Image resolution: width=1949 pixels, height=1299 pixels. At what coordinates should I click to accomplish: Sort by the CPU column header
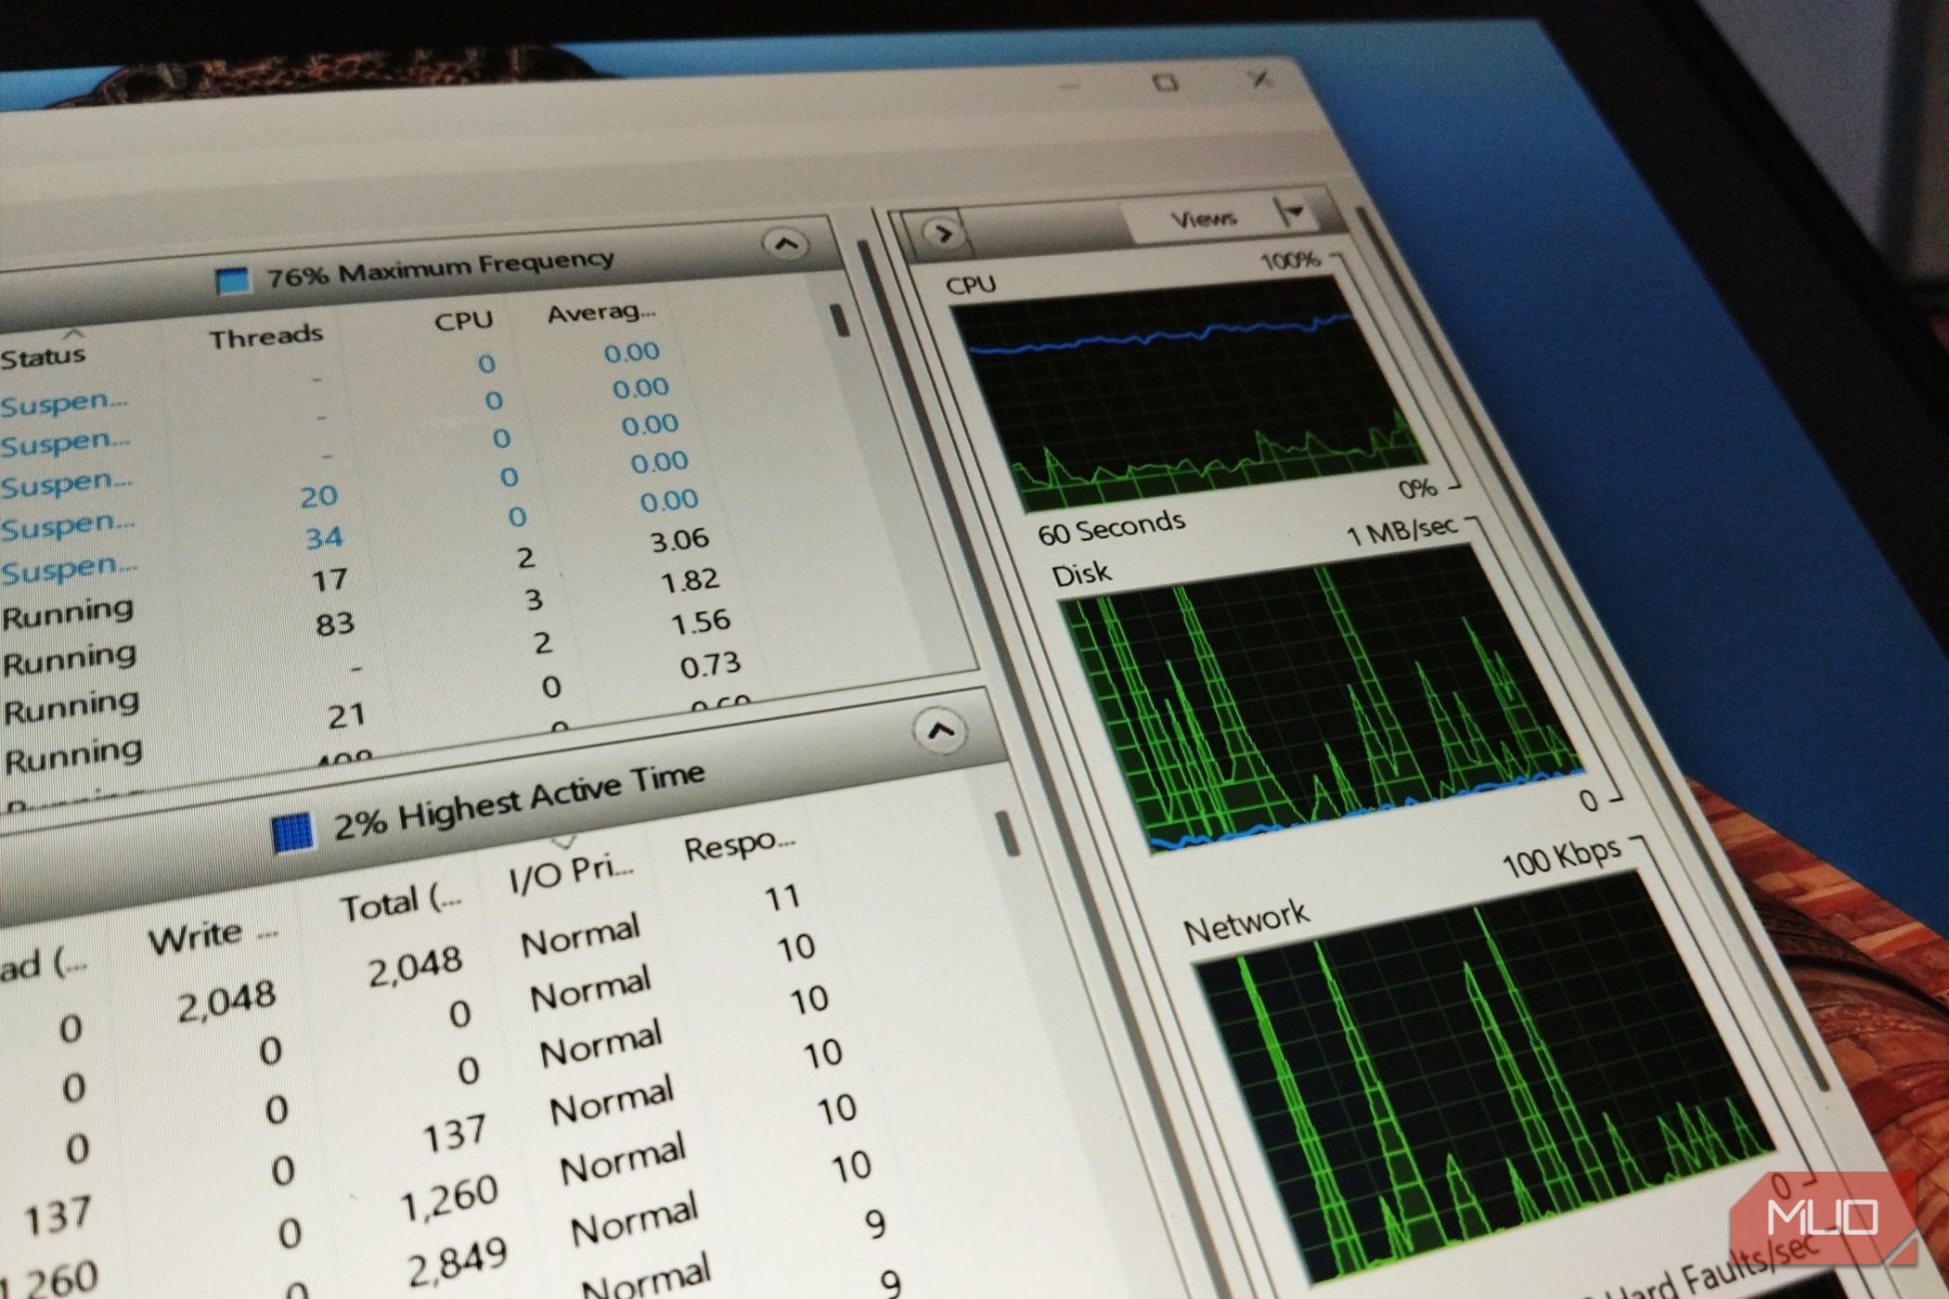pos(463,321)
